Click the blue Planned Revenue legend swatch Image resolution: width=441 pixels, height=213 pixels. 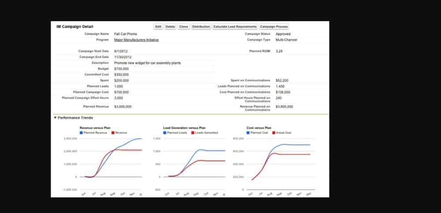pos(81,133)
